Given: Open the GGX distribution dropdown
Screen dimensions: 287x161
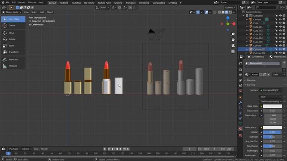Looking at the screenshot, I should [x=270, y=97].
